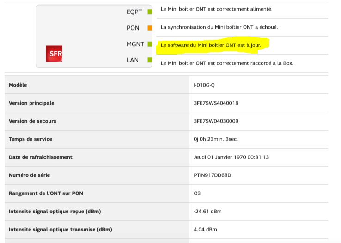Click the transmitted optical signal value 4.04 dBm
341x243 pixels.
tap(205, 230)
